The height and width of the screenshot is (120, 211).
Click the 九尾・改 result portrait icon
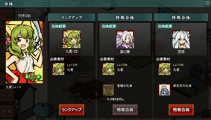tap(72, 39)
